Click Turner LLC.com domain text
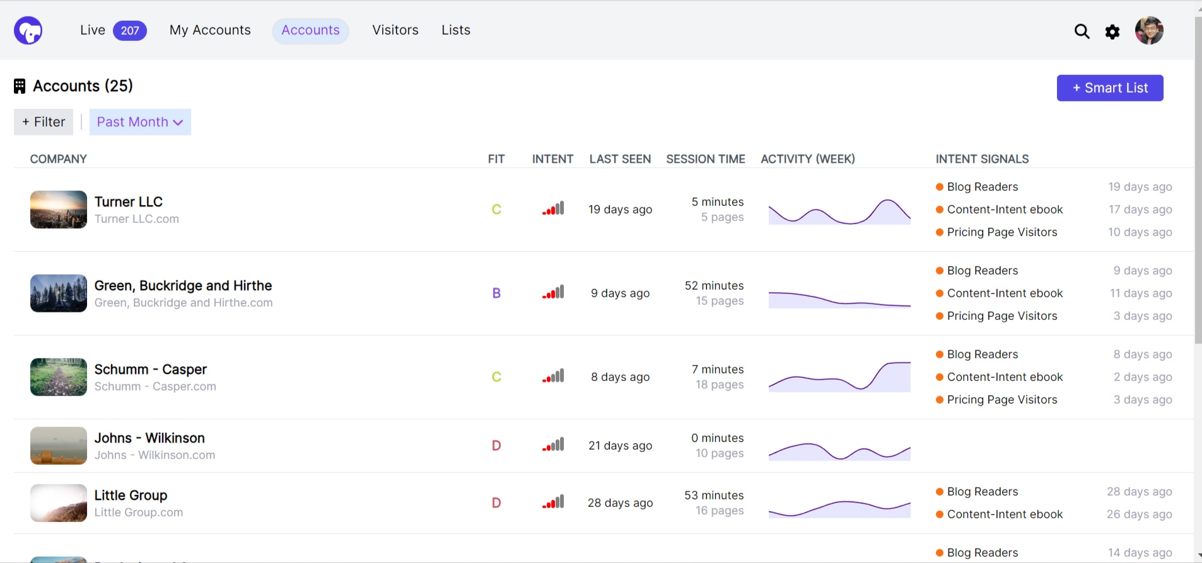Screen dimensions: 1202x563 coord(137,219)
